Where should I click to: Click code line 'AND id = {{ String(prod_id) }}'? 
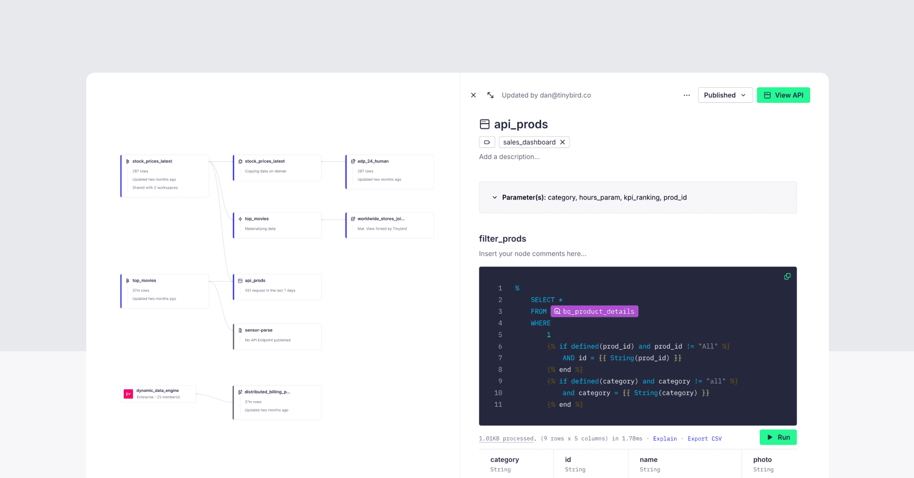[622, 358]
